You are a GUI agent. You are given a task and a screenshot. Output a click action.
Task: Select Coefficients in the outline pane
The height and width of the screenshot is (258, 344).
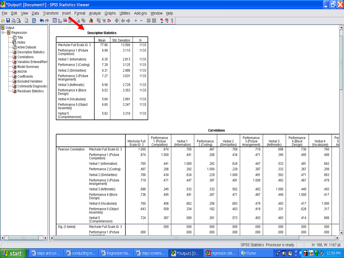tap(25, 76)
